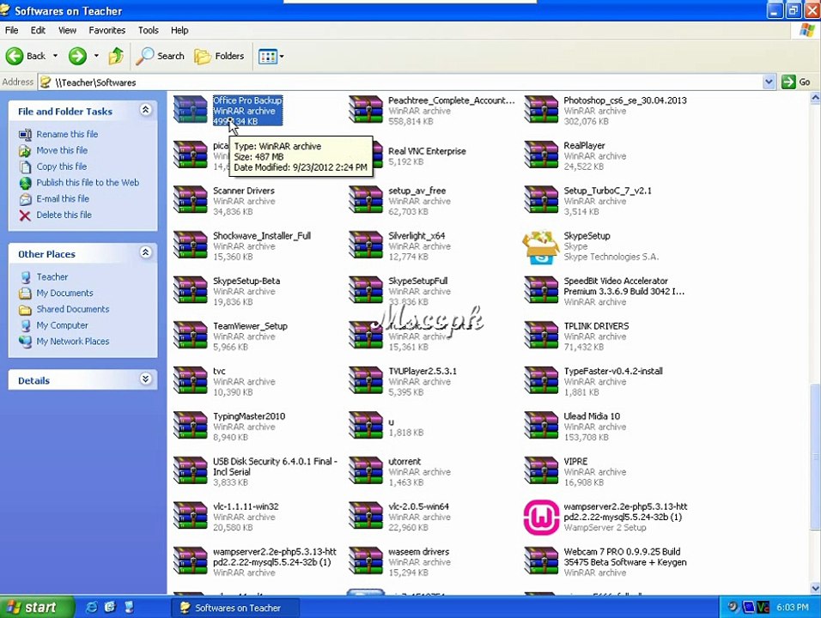Click the file name Real VNC Enterprise
Viewport: 821px width, 618px height.
pyautogui.click(x=427, y=151)
